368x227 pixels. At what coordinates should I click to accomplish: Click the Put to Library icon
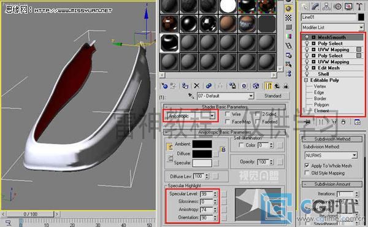[x=232, y=86]
